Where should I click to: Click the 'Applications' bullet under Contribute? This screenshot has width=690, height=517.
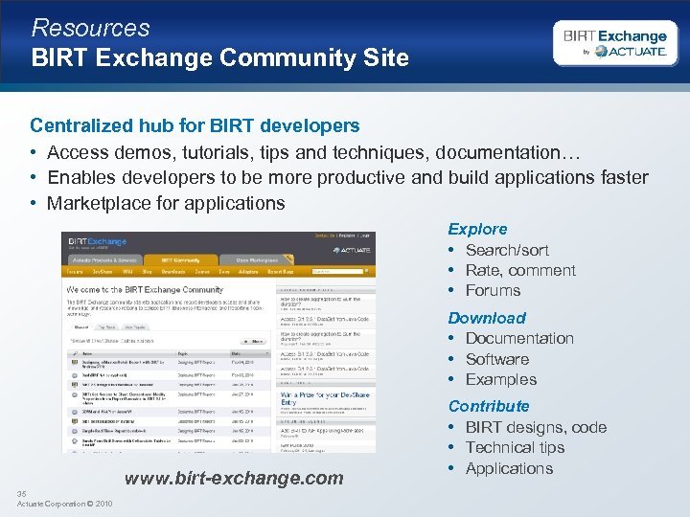click(510, 468)
